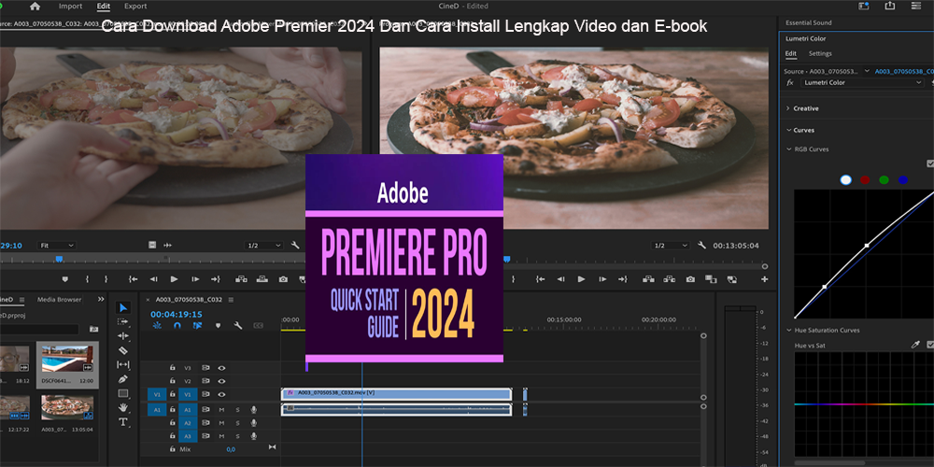
Task: Open the Essential Sound panel tab
Action: point(808,22)
